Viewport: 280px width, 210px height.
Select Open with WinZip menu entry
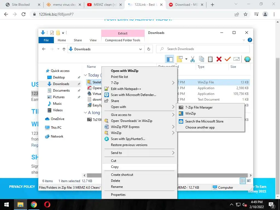tap(139, 71)
